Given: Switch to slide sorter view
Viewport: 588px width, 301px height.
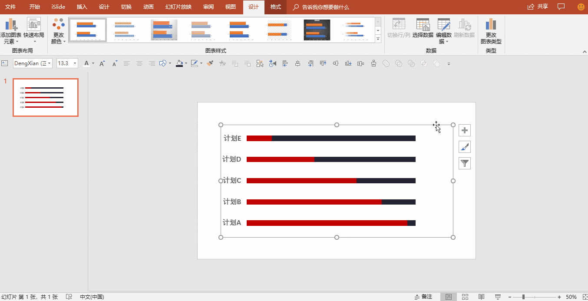Looking at the screenshot, I should click(x=465, y=297).
